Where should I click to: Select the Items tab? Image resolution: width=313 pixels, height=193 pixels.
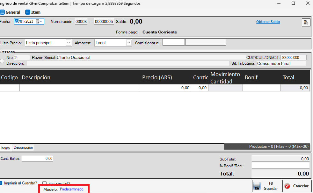tap(5, 148)
